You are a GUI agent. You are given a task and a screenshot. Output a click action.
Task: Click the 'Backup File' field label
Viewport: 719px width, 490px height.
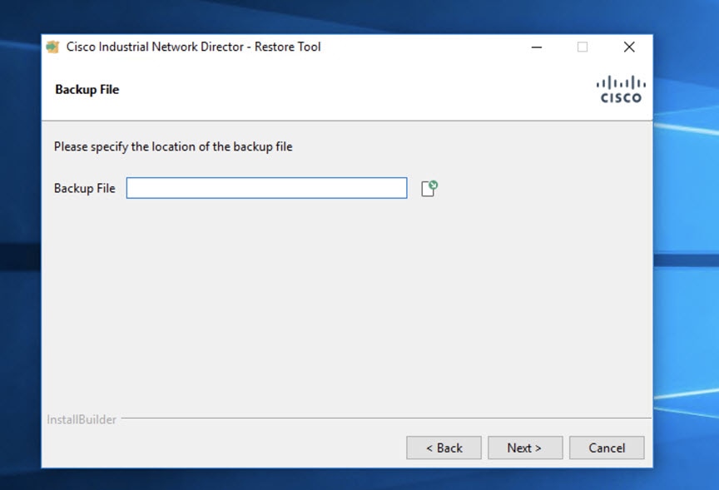(84, 188)
